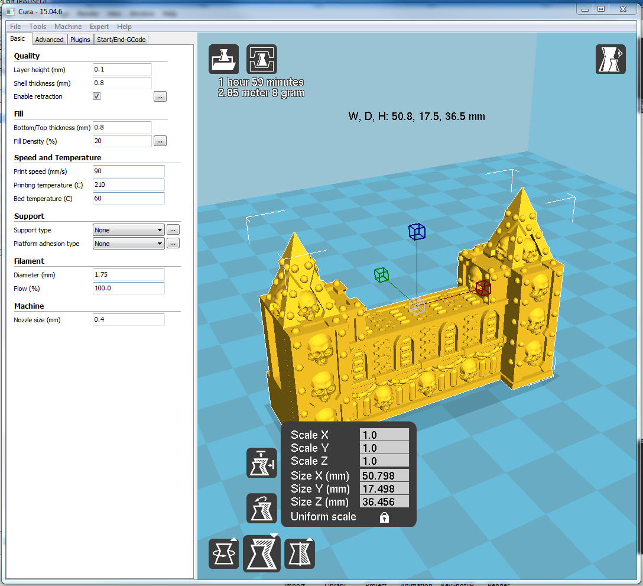This screenshot has height=586, width=643.
Task: Select the Rotate tool icon
Action: point(223,553)
